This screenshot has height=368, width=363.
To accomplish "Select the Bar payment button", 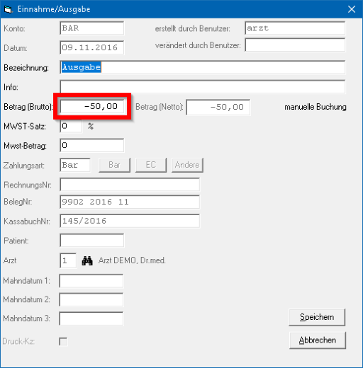I will click(114, 165).
